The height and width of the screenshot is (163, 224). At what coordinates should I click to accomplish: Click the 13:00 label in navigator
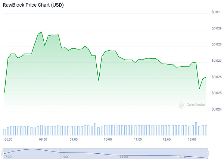pyautogui.click(x=183, y=157)
